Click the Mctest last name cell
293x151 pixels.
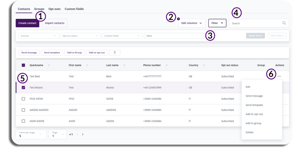(x=110, y=88)
